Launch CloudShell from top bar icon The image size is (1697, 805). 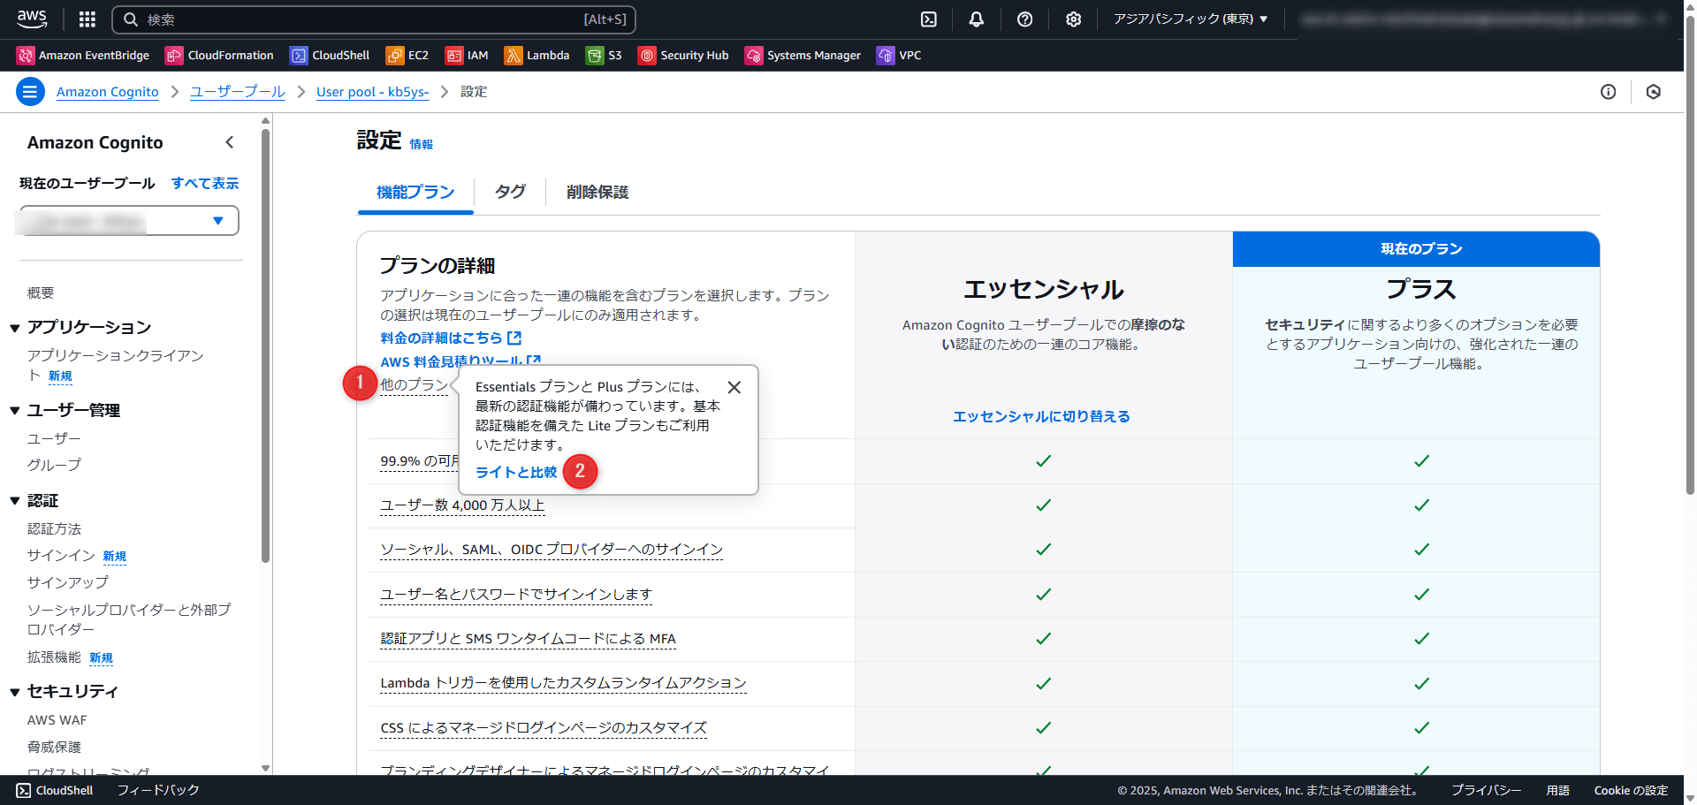(928, 19)
